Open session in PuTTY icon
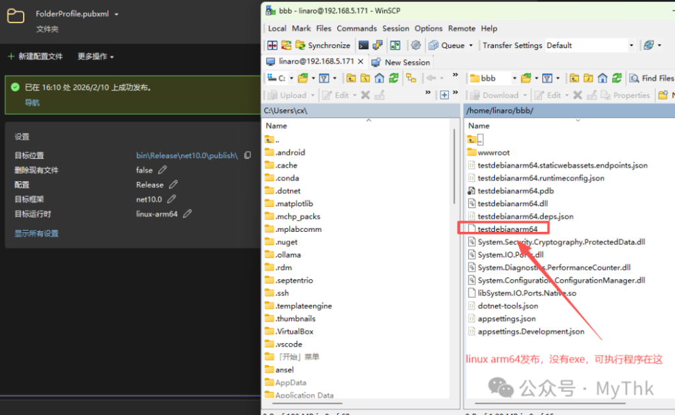This screenshot has height=415, width=675. pyautogui.click(x=378, y=45)
